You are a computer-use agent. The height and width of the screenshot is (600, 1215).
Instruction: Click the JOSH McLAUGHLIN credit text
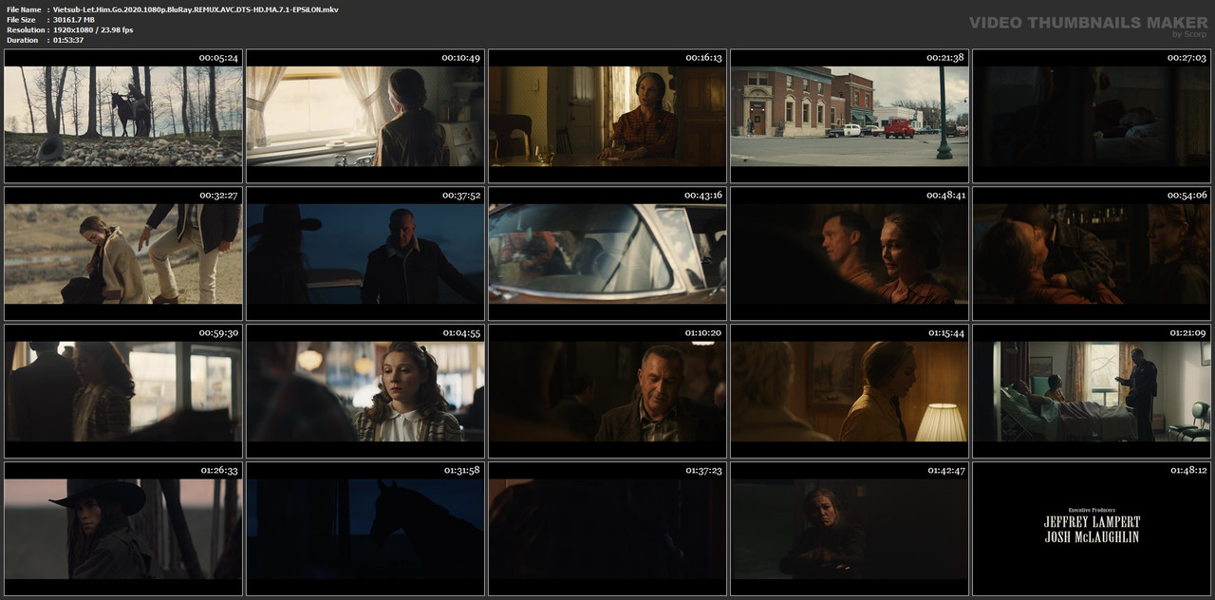tap(1092, 536)
